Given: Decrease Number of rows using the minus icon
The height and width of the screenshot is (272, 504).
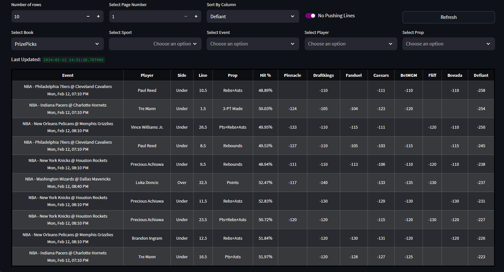Looking at the screenshot, I should click(x=88, y=16).
